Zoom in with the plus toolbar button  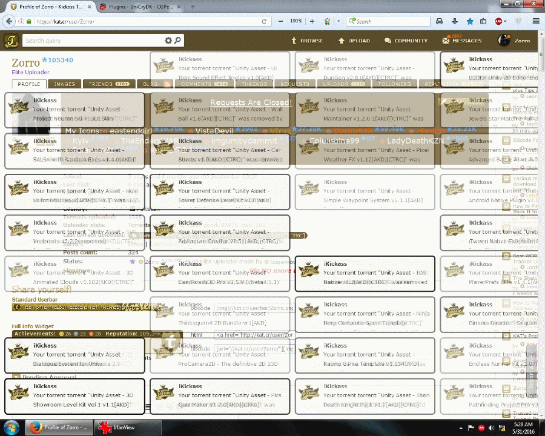click(x=312, y=21)
